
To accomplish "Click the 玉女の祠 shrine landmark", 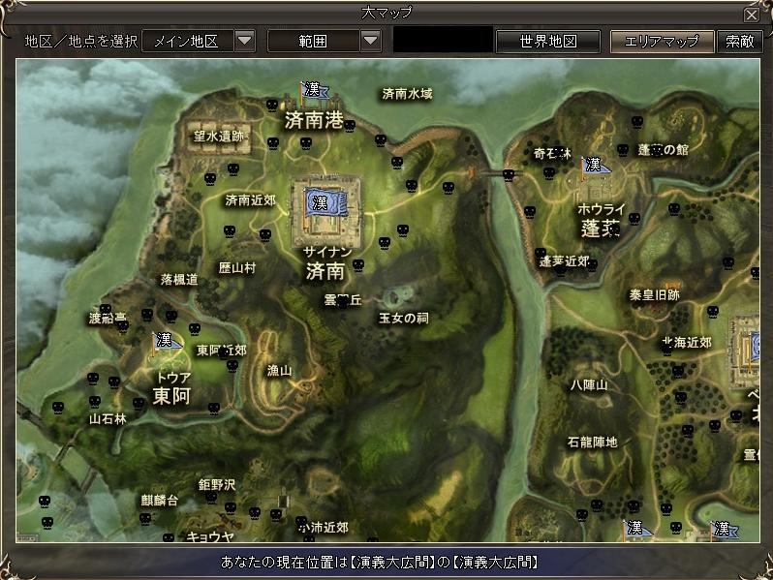I will click(x=397, y=295).
